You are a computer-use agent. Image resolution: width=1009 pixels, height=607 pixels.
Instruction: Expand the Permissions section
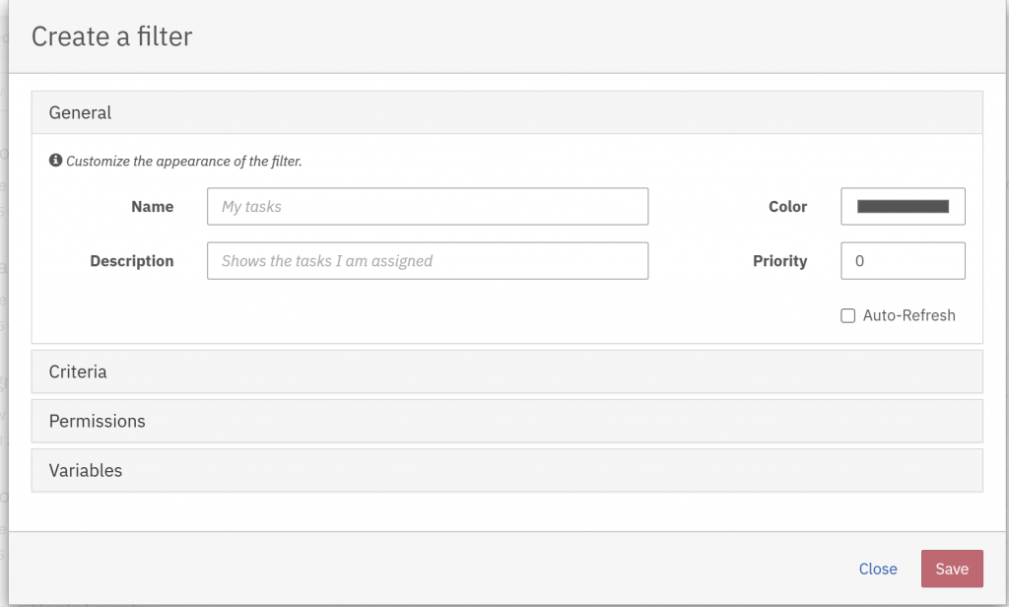[x=97, y=421]
